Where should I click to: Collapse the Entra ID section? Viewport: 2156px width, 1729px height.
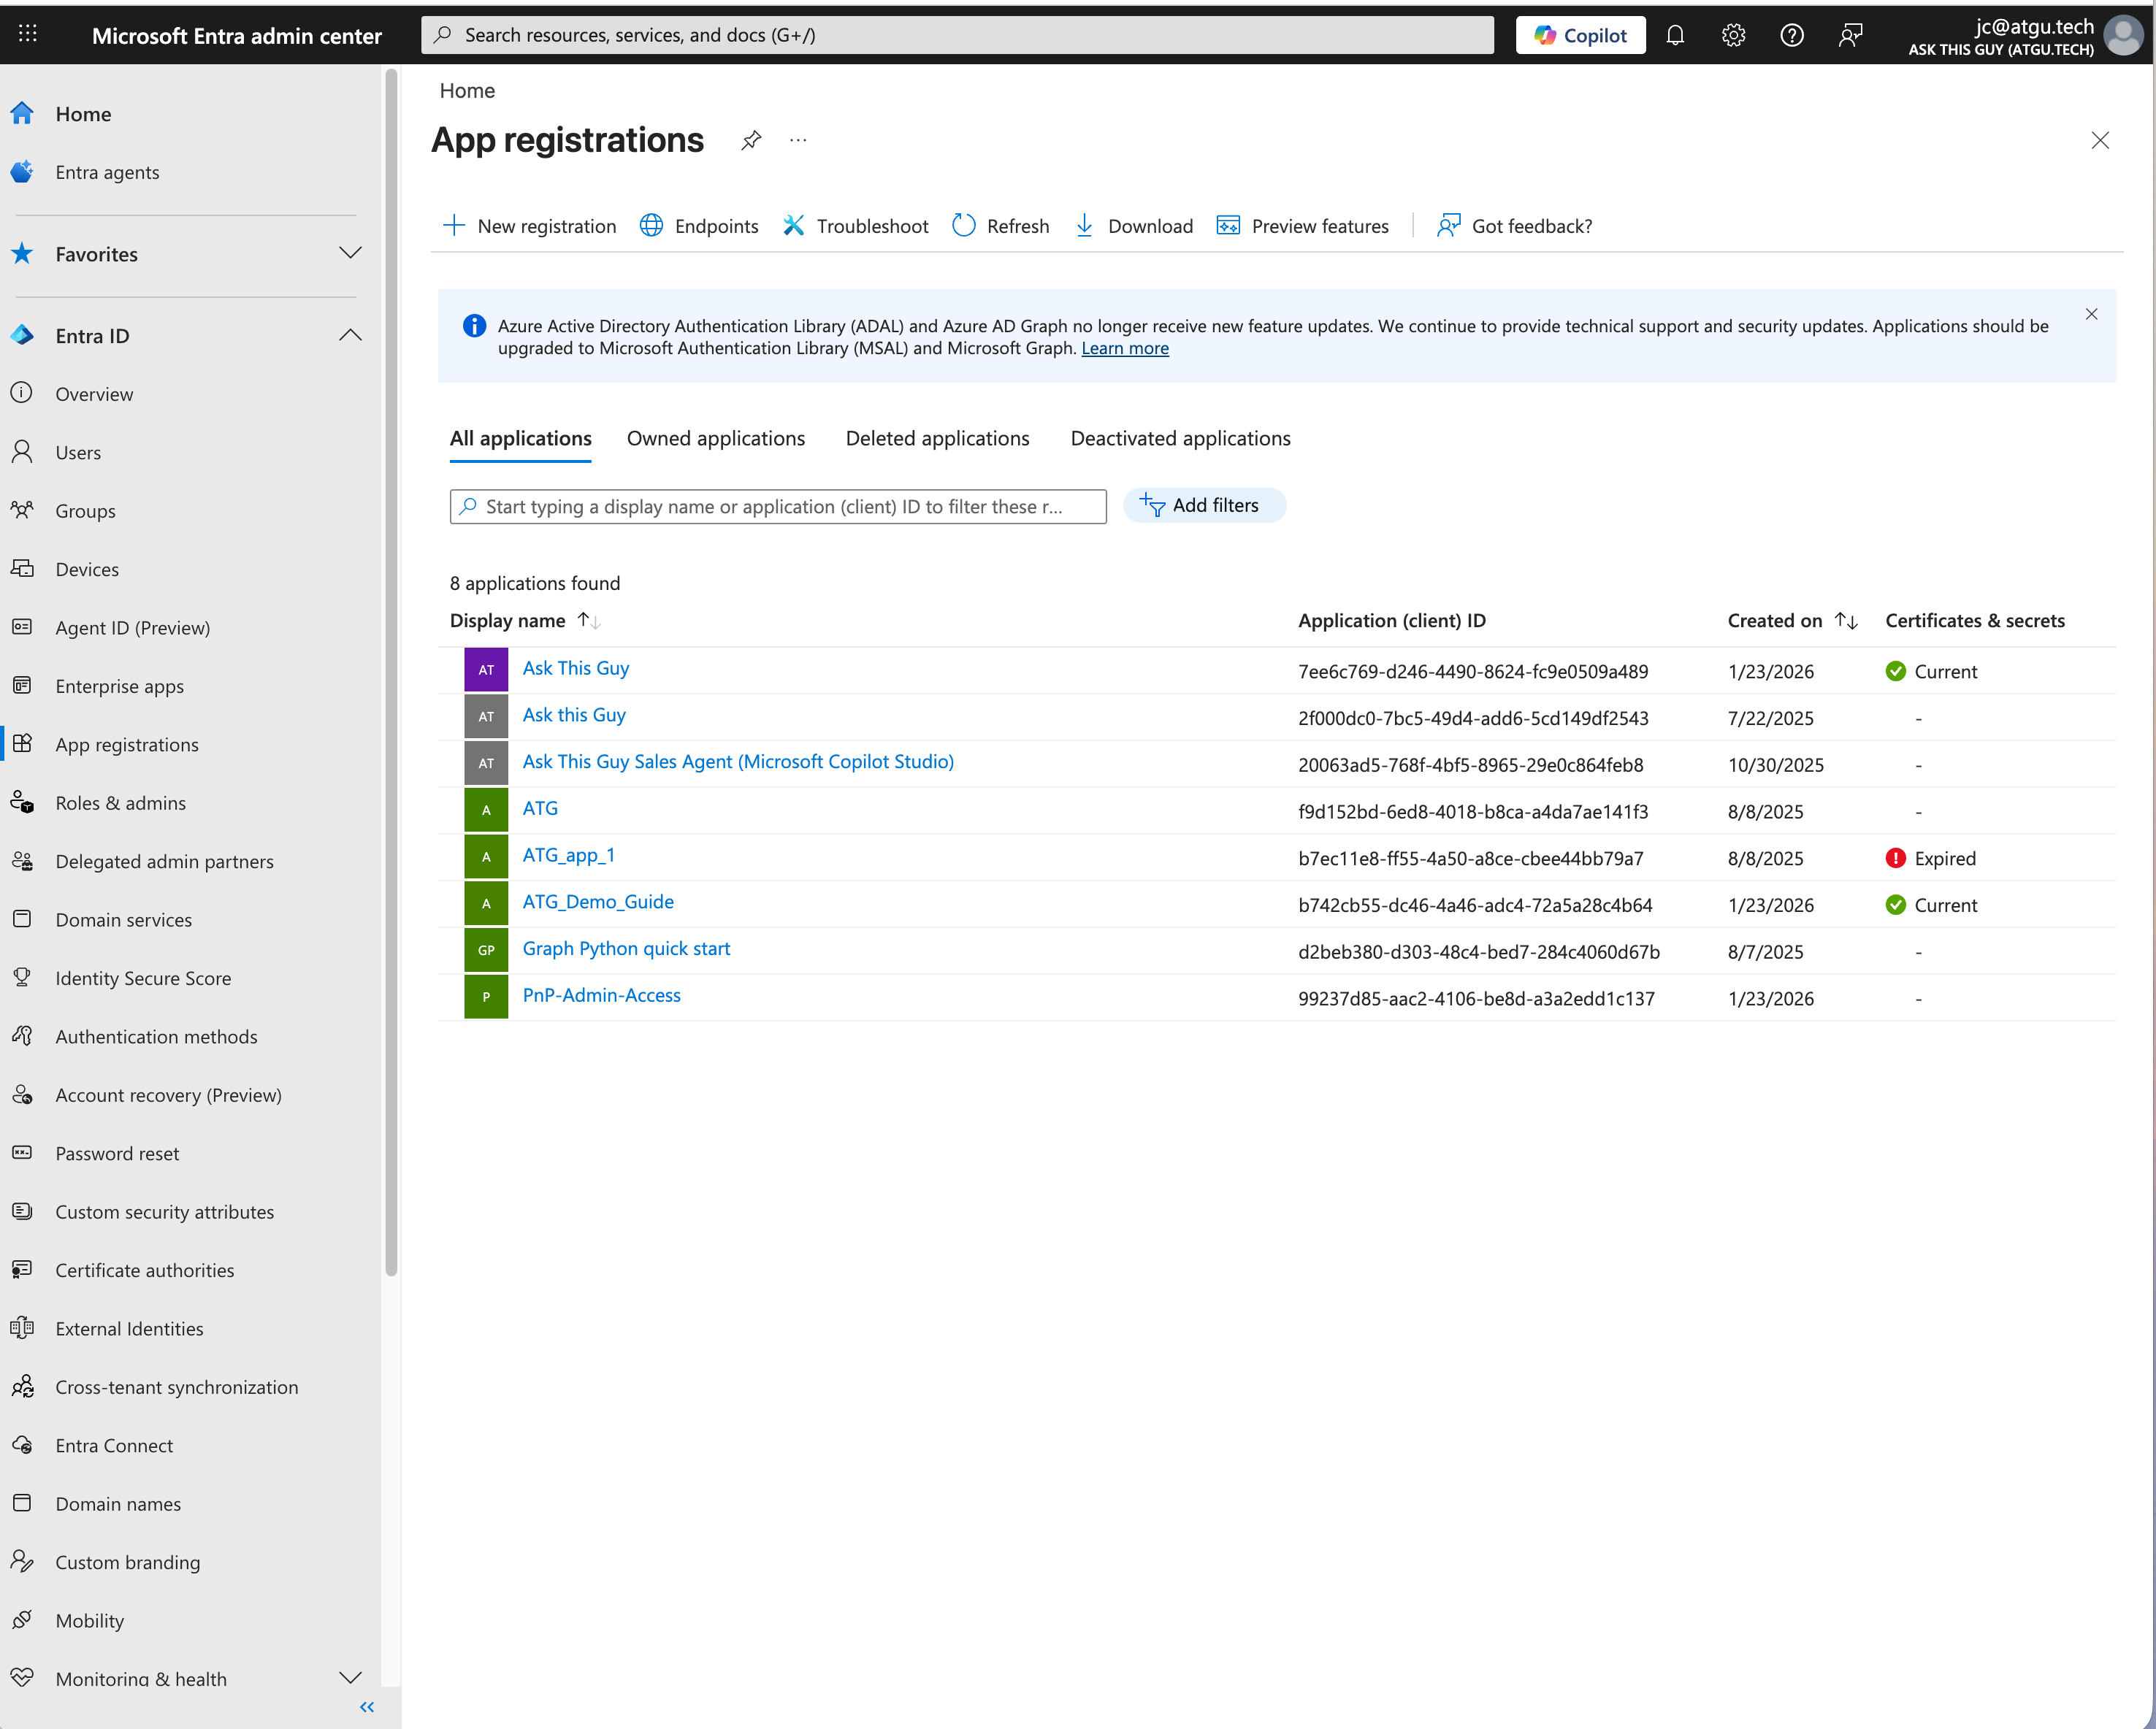350,335
